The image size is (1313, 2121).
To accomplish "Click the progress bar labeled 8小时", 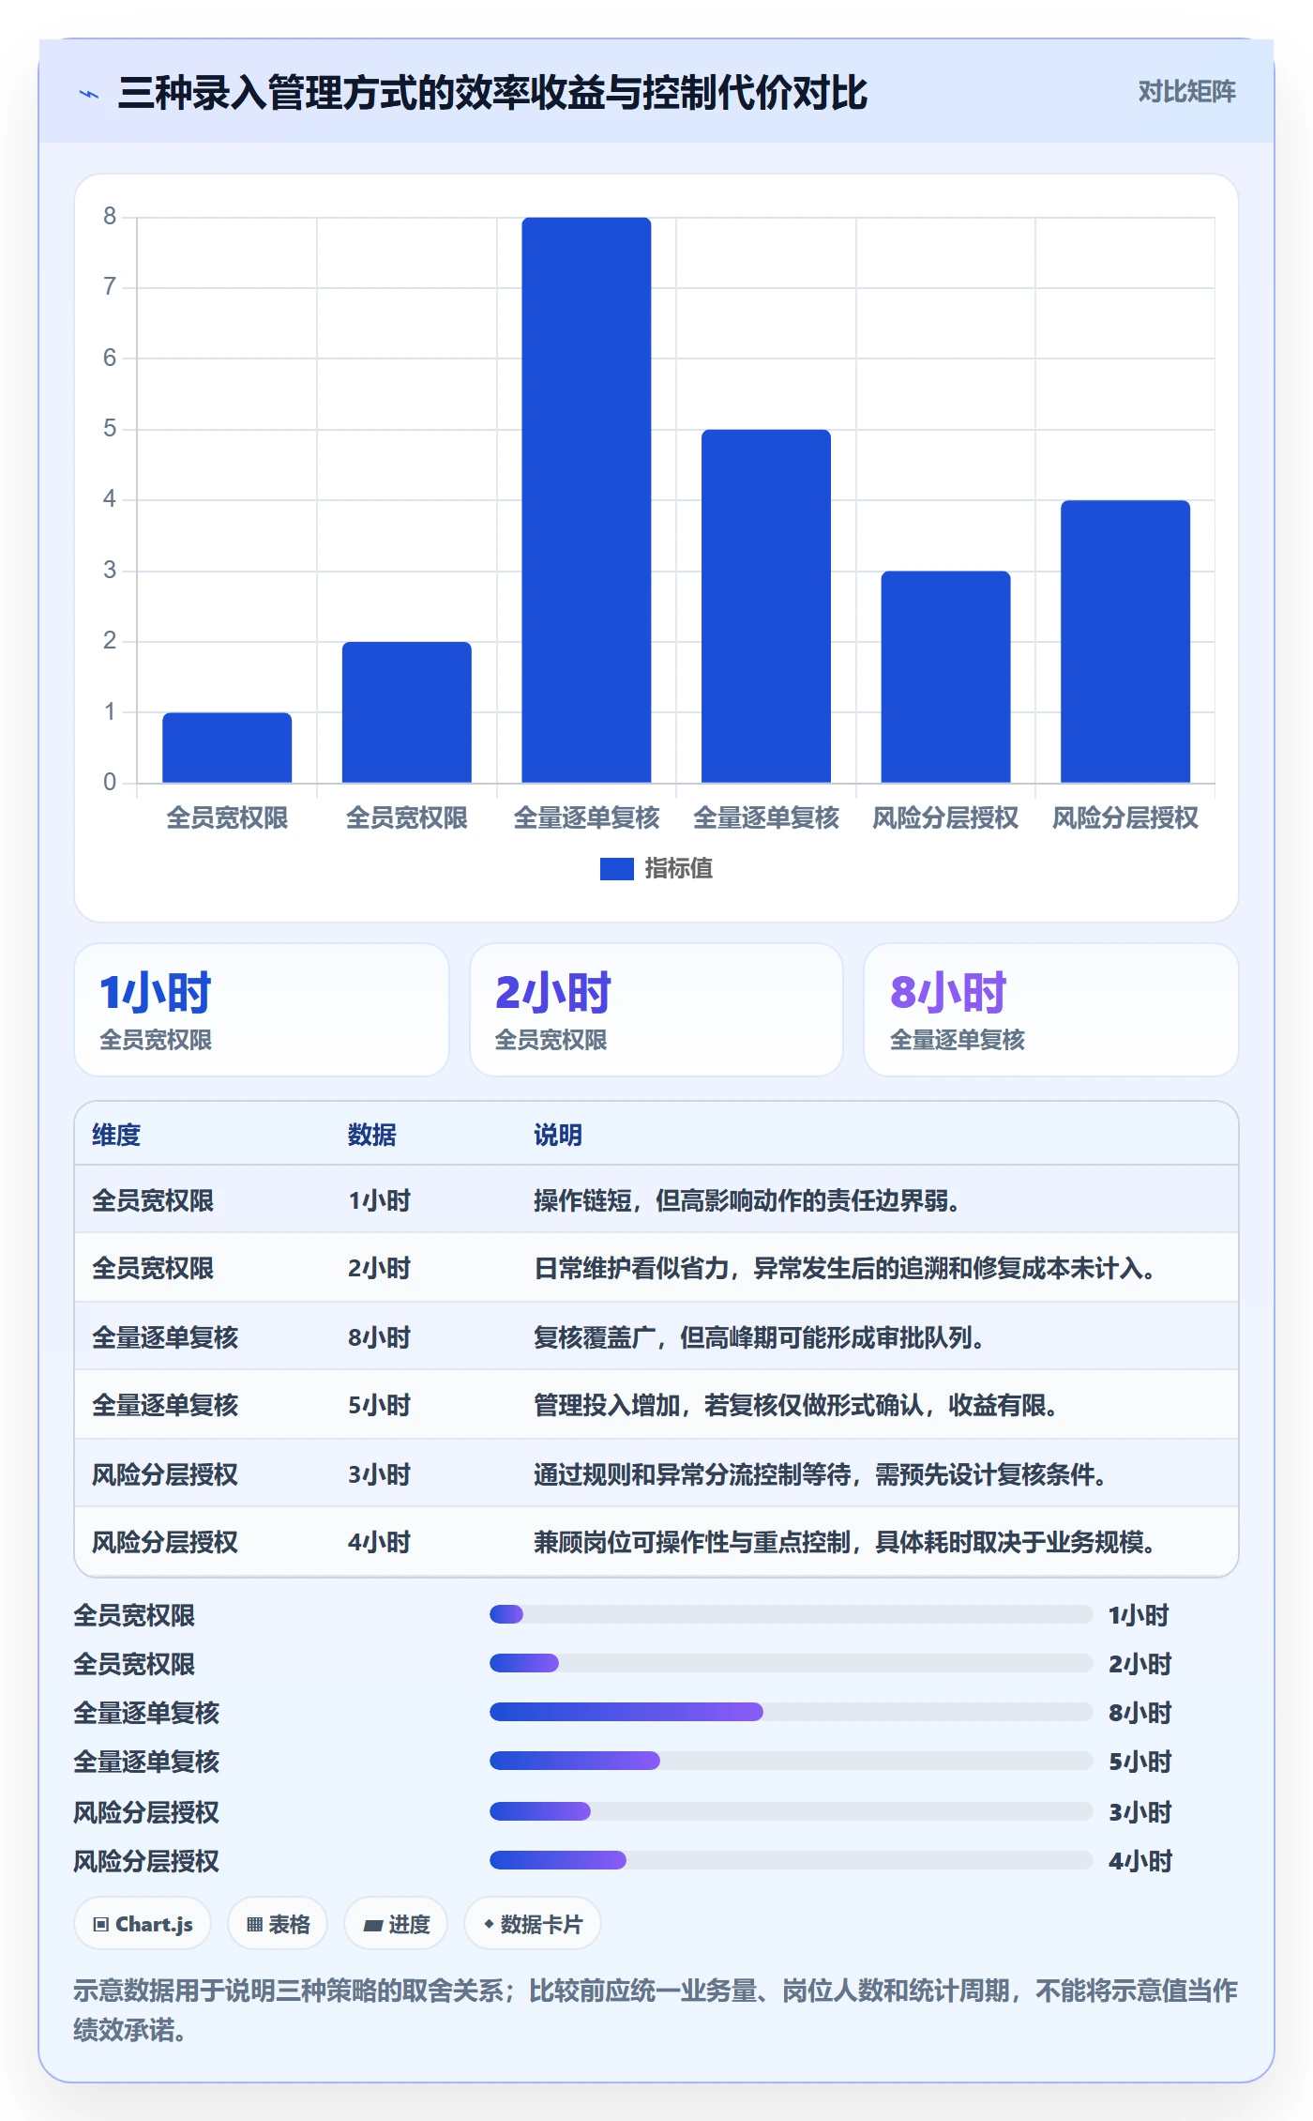I will point(791,1712).
